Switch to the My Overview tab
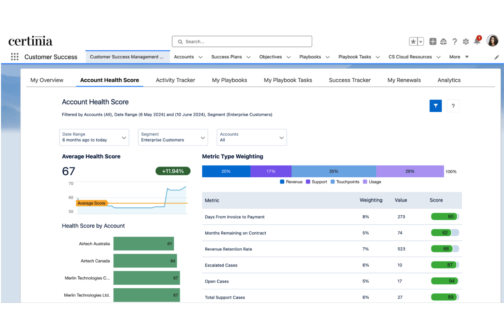The image size is (504, 336). pos(47,80)
